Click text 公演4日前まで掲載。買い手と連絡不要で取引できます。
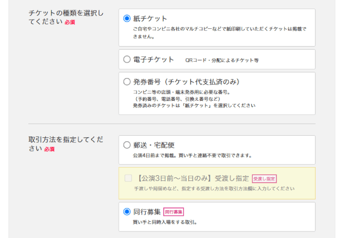Screen dimensions: 344x238 192,155
